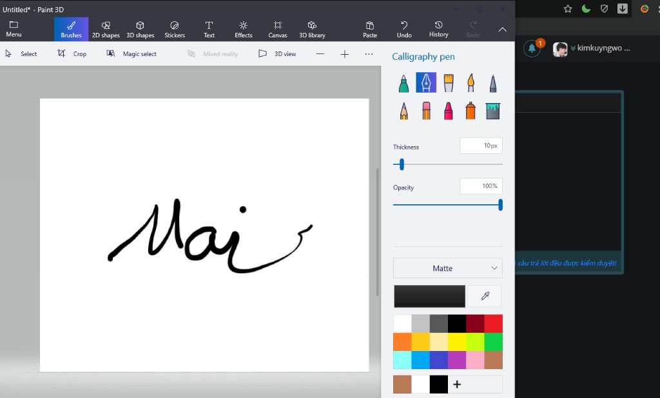Click the Thickness value field
The height and width of the screenshot is (398, 660).
pyautogui.click(x=481, y=146)
